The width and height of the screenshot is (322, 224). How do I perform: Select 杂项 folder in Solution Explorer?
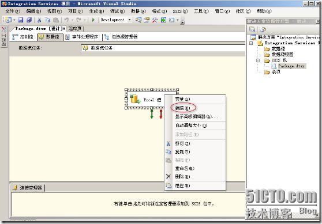click(x=272, y=72)
